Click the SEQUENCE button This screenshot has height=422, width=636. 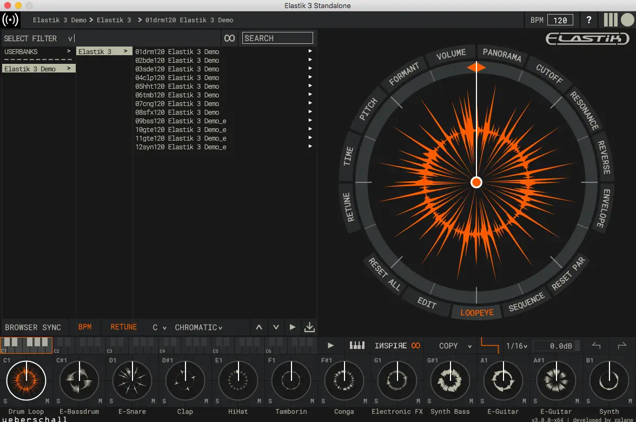(527, 302)
